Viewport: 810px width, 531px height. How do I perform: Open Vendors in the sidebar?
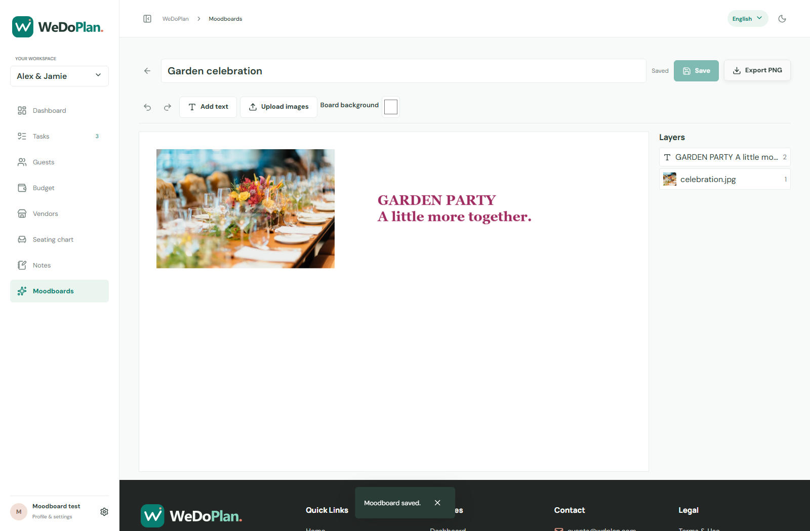coord(59,214)
